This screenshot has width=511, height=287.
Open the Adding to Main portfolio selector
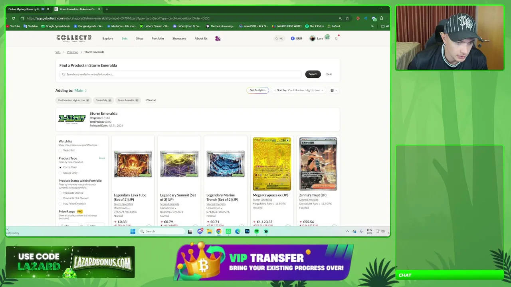80,90
